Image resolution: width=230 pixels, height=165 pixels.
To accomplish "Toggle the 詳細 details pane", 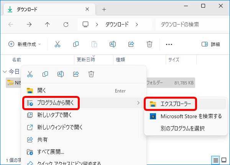I will (210, 44).
